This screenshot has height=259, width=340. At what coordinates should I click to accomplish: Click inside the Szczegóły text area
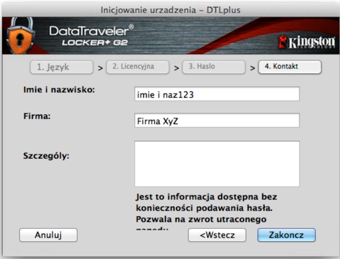pos(217,164)
